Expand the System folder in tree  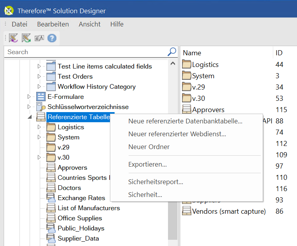tap(39, 137)
